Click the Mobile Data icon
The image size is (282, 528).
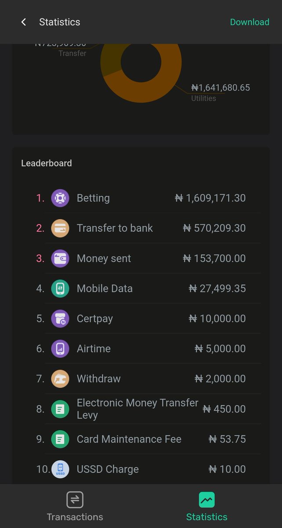(60, 288)
